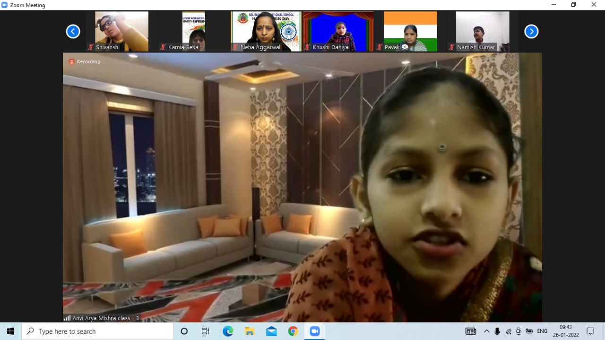
Task: Open Wi-Fi network settings in the tray
Action: click(508, 331)
